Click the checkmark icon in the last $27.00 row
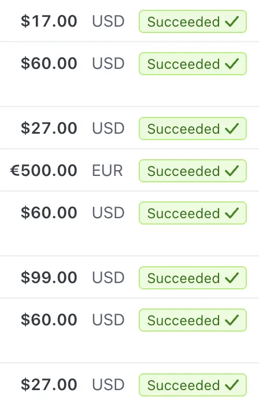259x404 pixels. (x=232, y=385)
